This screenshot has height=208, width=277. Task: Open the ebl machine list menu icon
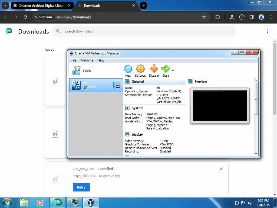click(116, 85)
